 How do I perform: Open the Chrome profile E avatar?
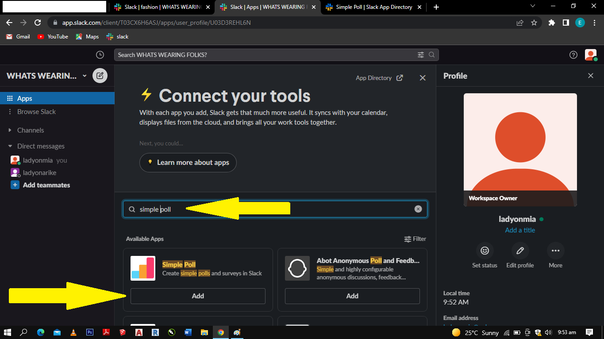click(580, 23)
